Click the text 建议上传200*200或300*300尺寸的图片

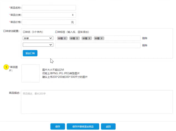click(65, 77)
